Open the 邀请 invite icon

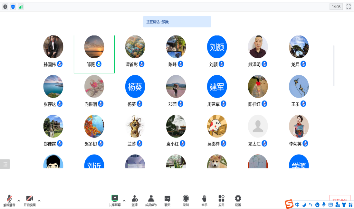coord(134,200)
